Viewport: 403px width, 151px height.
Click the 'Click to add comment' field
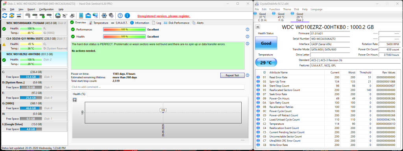158,87
